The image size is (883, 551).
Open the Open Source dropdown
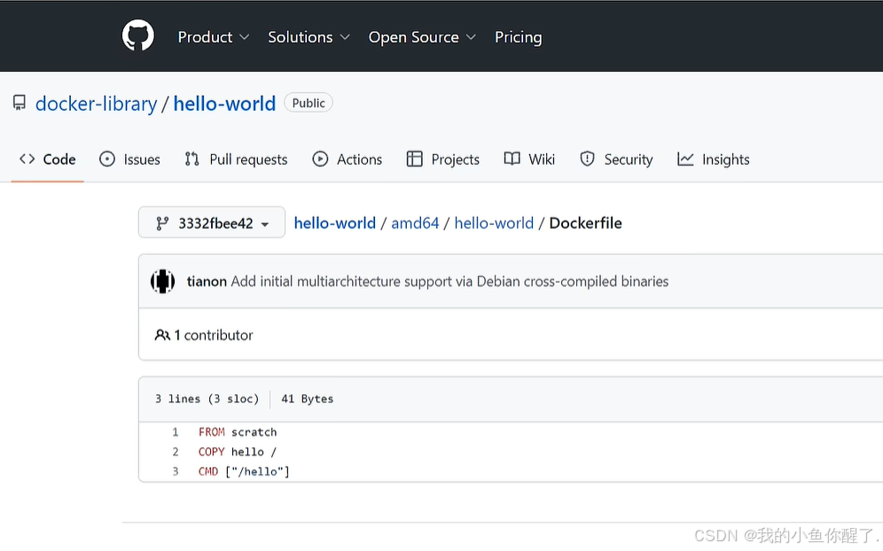pos(422,37)
